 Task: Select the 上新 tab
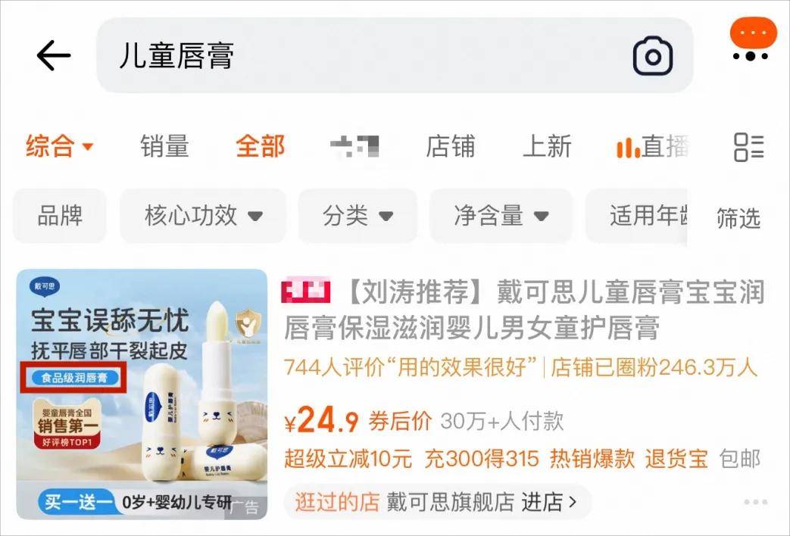547,147
